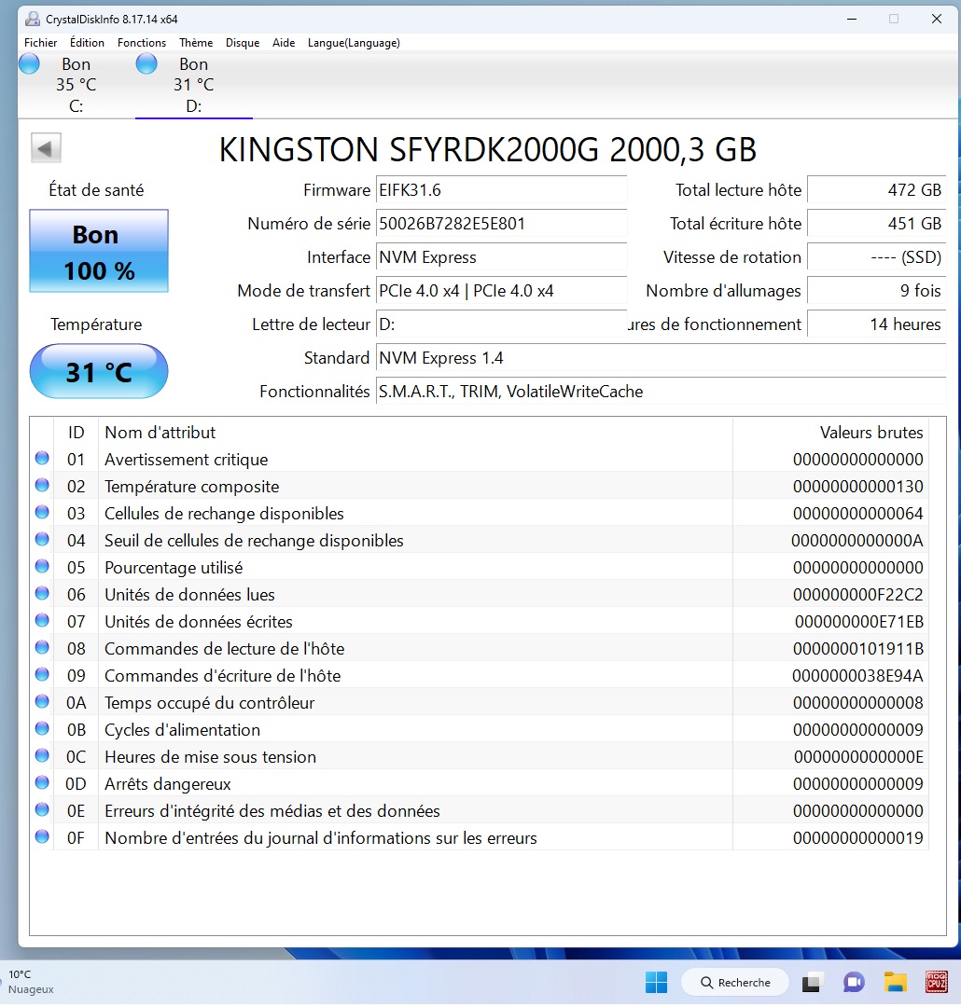Click the Total écriture hôte value 451 GB
This screenshot has height=1007, width=961.
(877, 224)
